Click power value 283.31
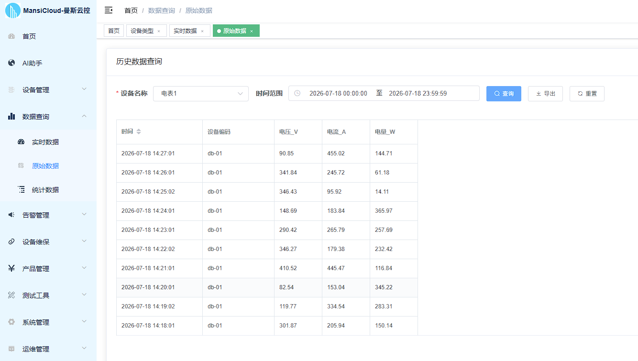This screenshot has height=361, width=638. 384,306
